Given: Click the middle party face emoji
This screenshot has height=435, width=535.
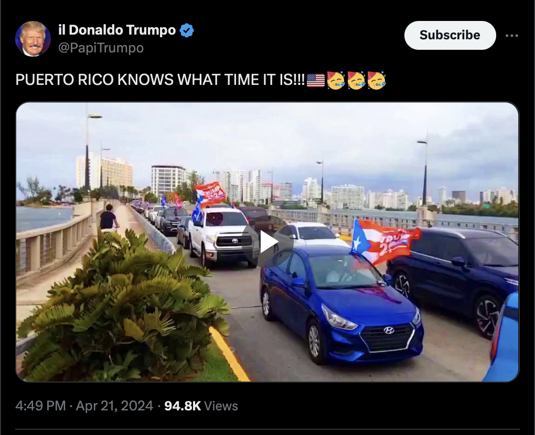Looking at the screenshot, I should 356,81.
